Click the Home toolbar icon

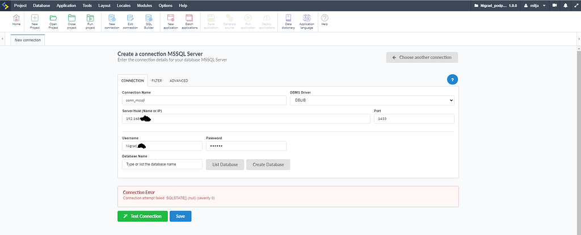click(16, 20)
